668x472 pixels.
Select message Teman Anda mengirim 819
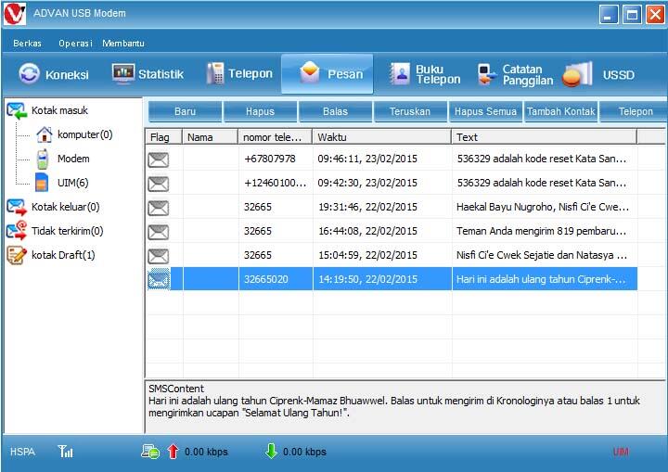[392, 231]
